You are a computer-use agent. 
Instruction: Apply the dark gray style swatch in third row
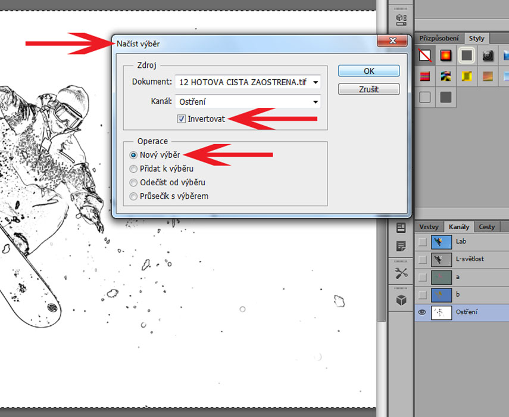(446, 97)
